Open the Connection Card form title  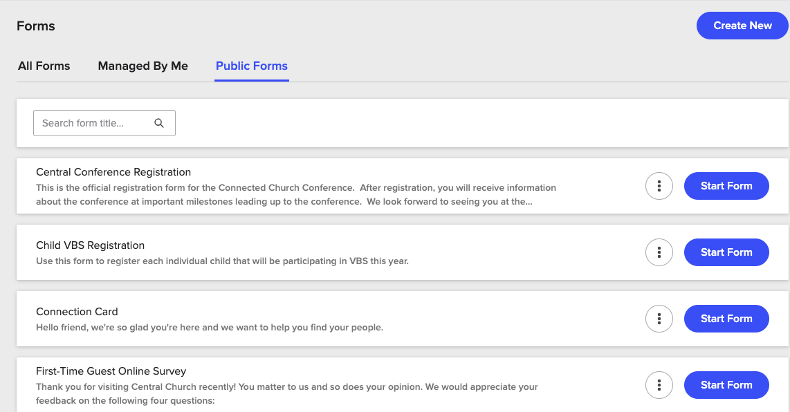pyautogui.click(x=77, y=311)
